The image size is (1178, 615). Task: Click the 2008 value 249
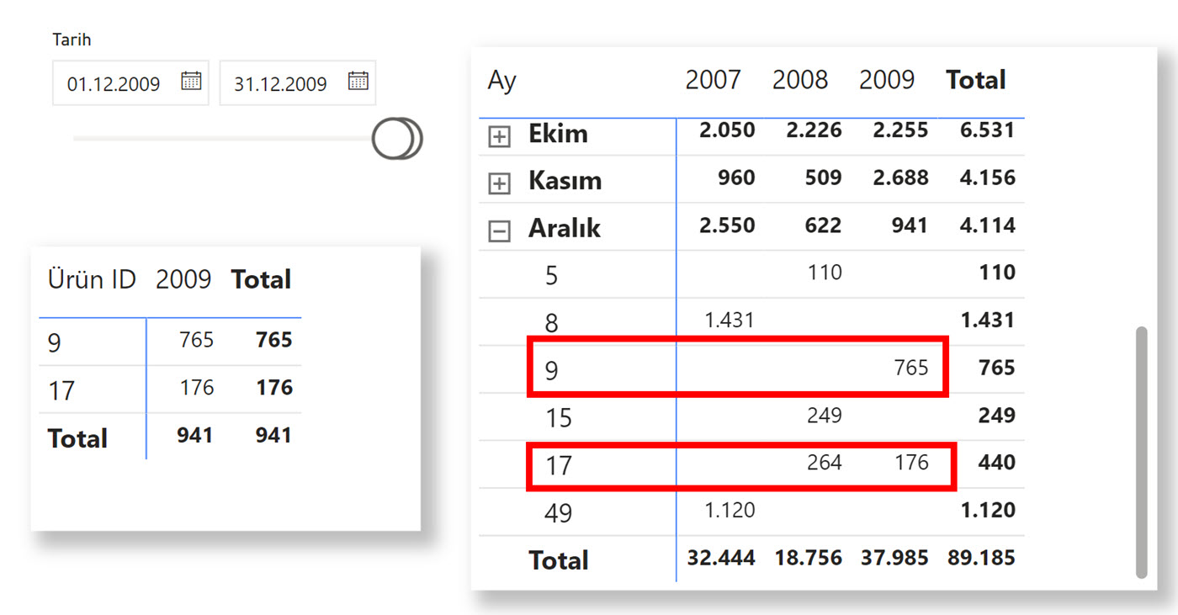click(825, 415)
